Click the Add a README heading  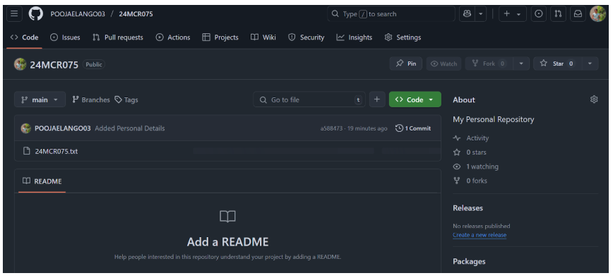coord(227,242)
